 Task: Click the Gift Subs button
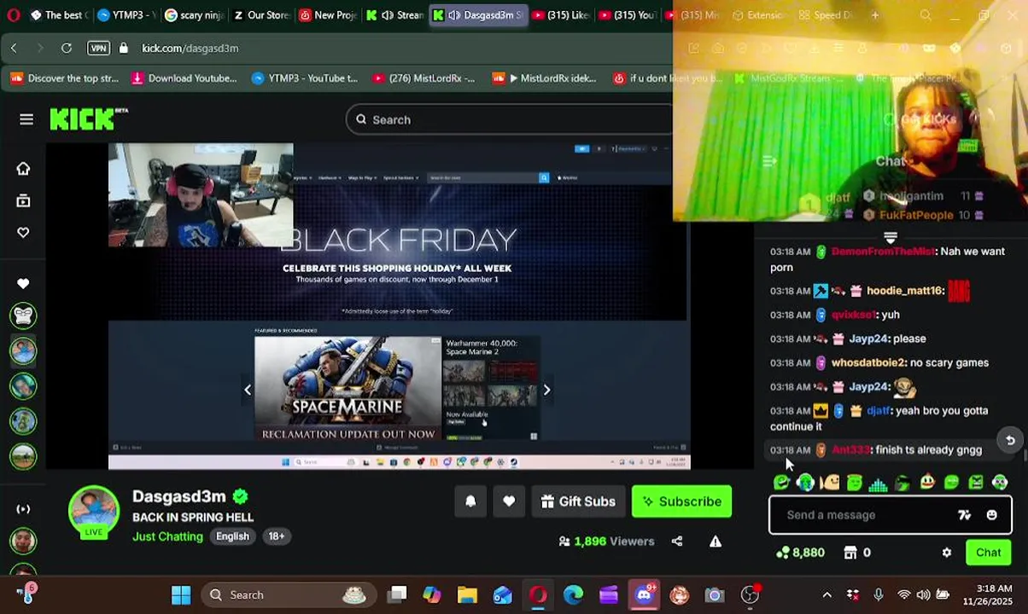(578, 501)
